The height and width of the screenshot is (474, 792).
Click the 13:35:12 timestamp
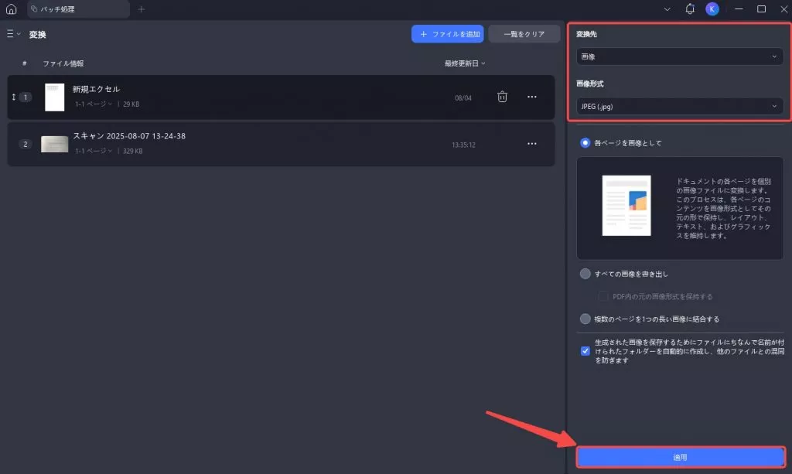coord(463,145)
